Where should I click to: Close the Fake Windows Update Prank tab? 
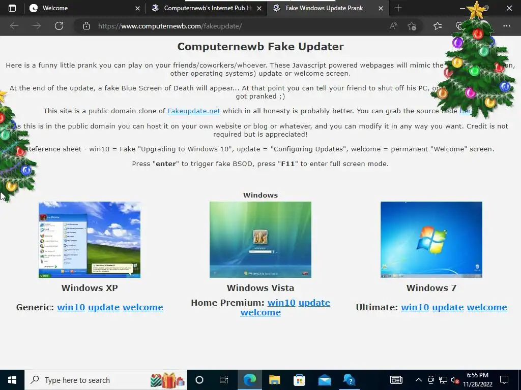pyautogui.click(x=381, y=8)
